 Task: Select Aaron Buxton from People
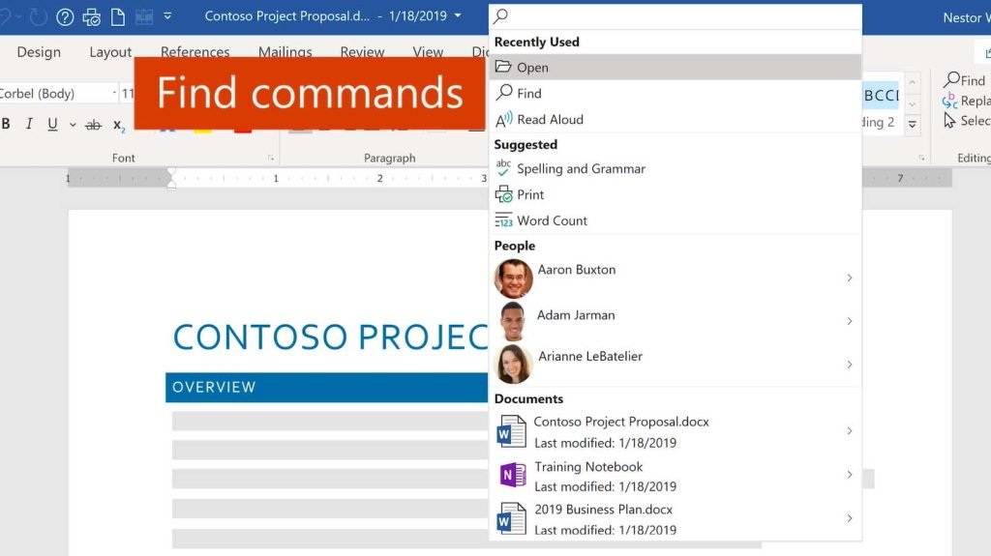[675, 278]
